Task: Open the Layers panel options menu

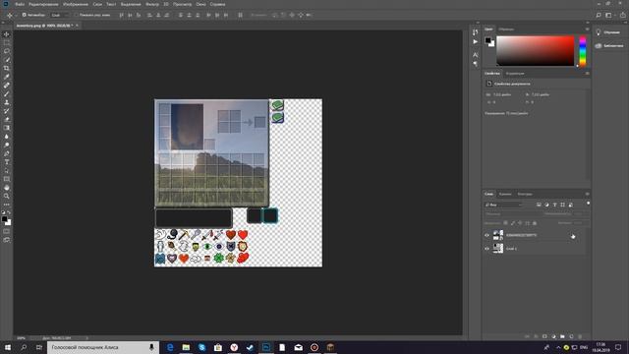Action: tap(588, 194)
